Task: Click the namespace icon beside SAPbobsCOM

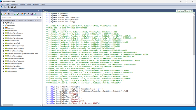Action: [x=6, y=71]
